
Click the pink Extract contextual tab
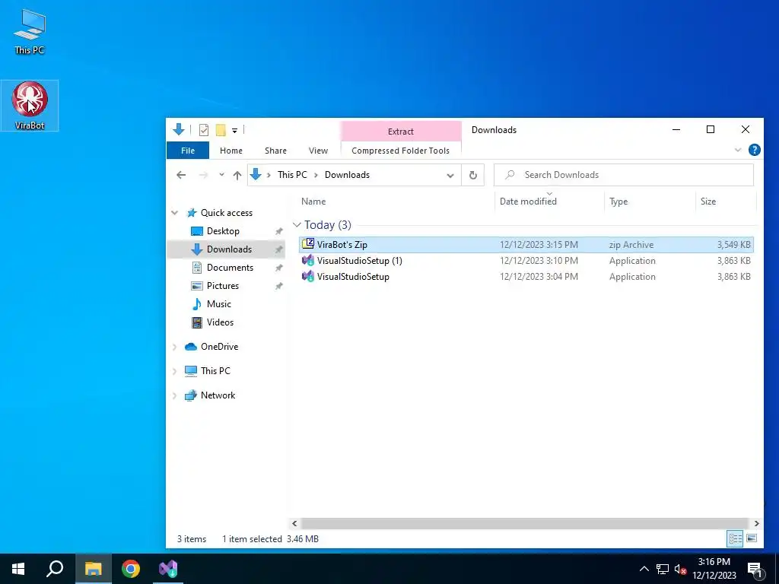pos(400,131)
